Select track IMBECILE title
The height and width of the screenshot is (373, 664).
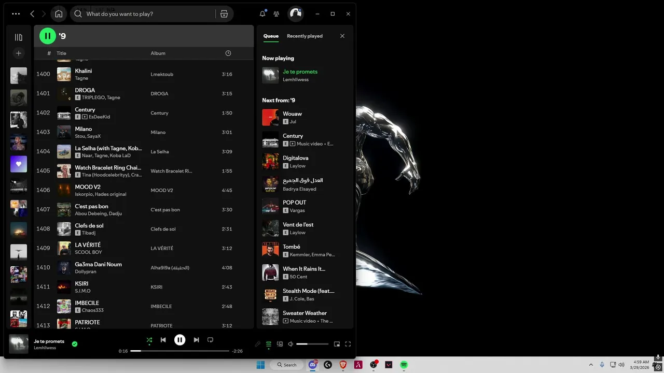[87, 303]
